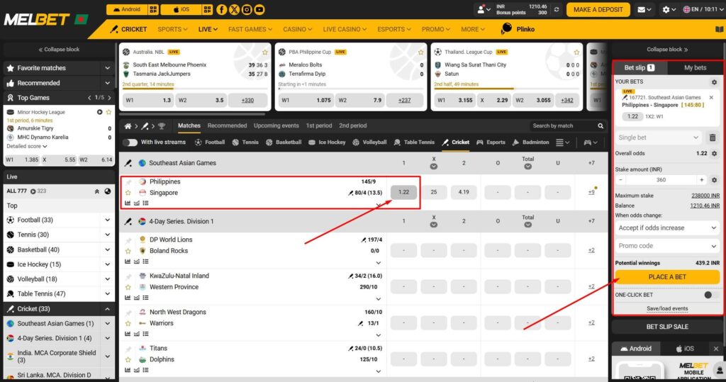Favorite the Meralco Bolts match
726x382 pixels.
pyautogui.click(x=421, y=52)
